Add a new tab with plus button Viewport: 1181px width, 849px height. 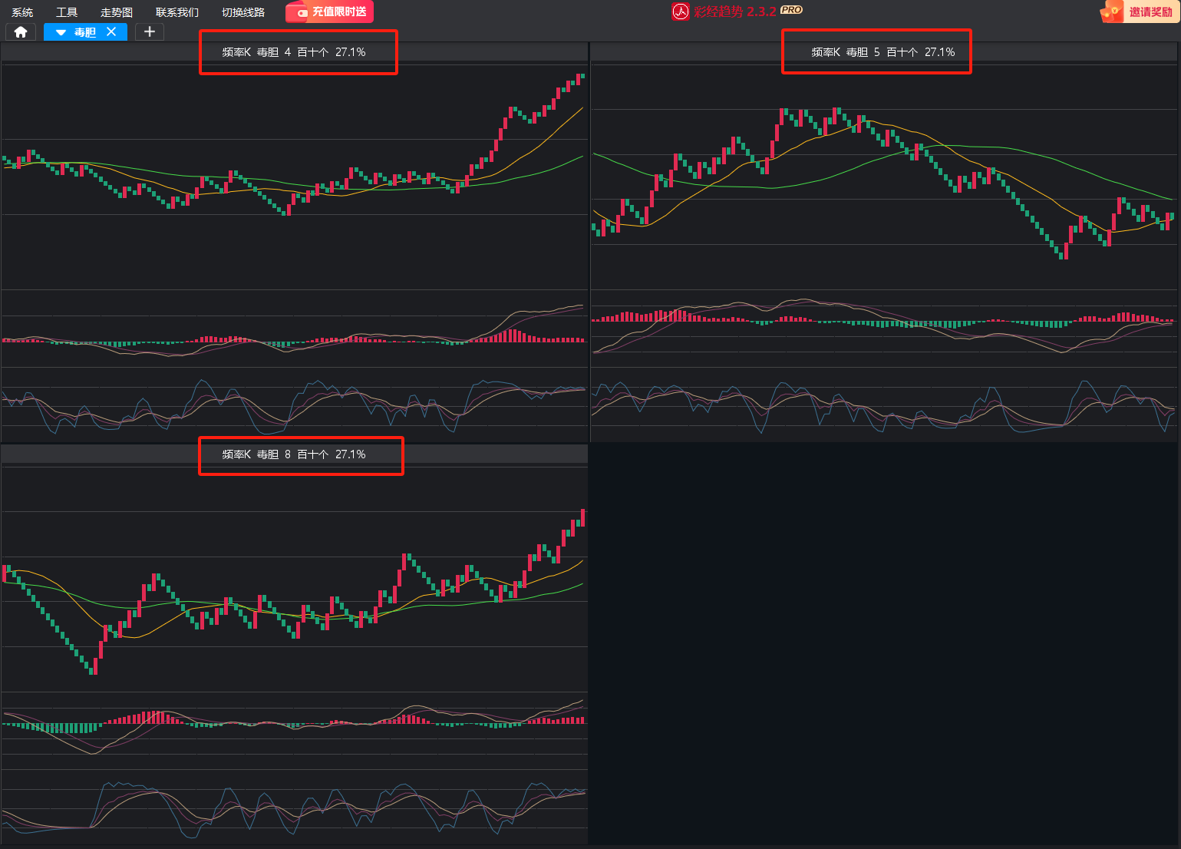coord(150,31)
